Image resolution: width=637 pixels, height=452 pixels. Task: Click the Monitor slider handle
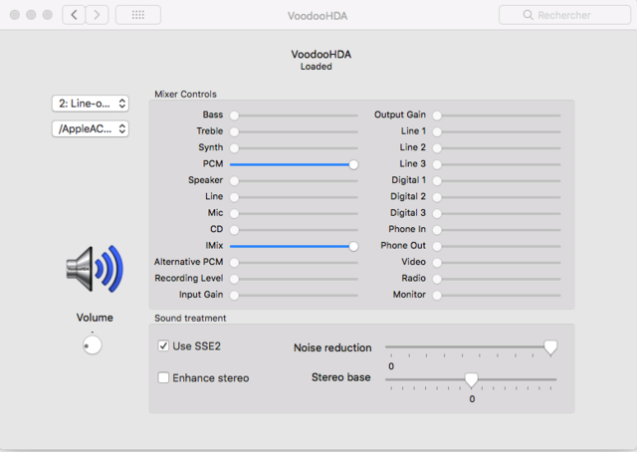coord(437,296)
